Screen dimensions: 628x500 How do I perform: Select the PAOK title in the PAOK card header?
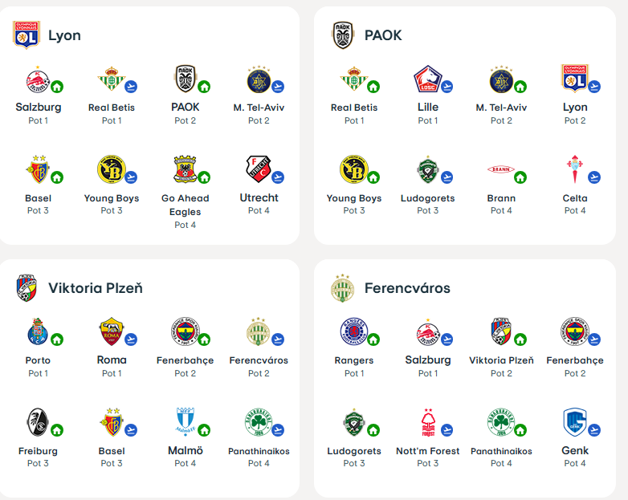click(x=383, y=35)
